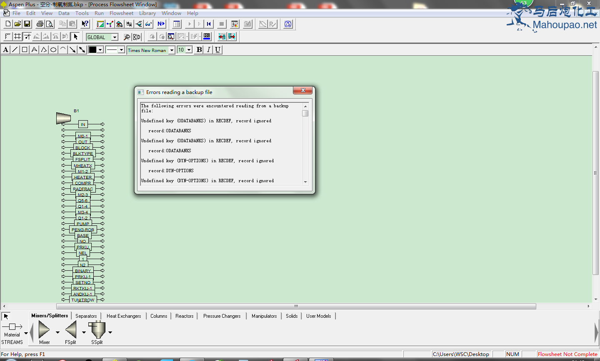Open the line style dropdown
Image resolution: width=600 pixels, height=361 pixels.
coord(121,50)
